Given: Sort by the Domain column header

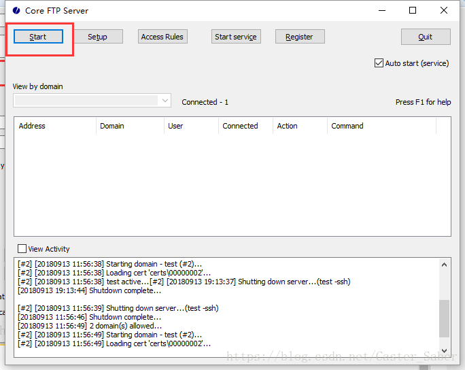Looking at the screenshot, I should click(x=131, y=126).
